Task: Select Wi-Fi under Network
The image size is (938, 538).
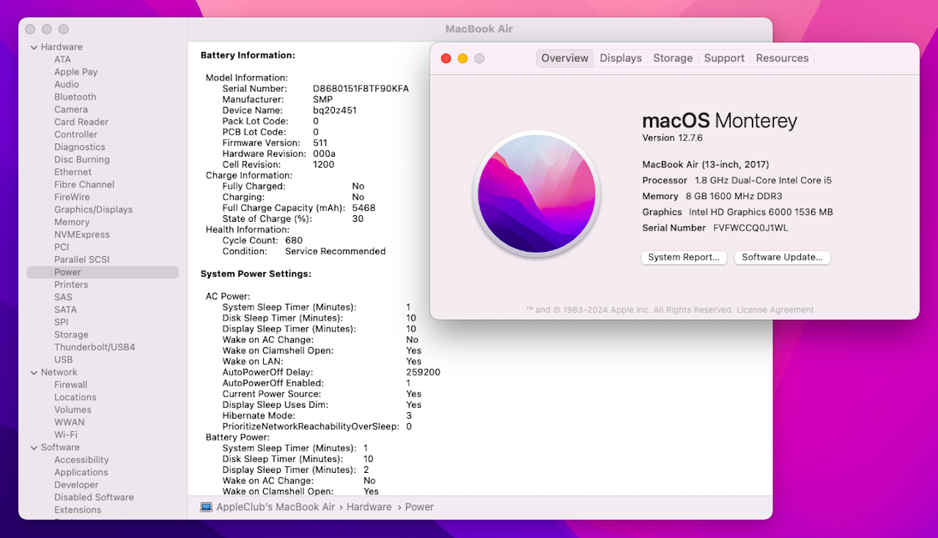Action: point(65,434)
